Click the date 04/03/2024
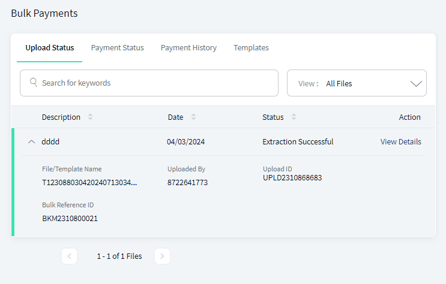Screen dimensions: 446x284 tap(185, 142)
